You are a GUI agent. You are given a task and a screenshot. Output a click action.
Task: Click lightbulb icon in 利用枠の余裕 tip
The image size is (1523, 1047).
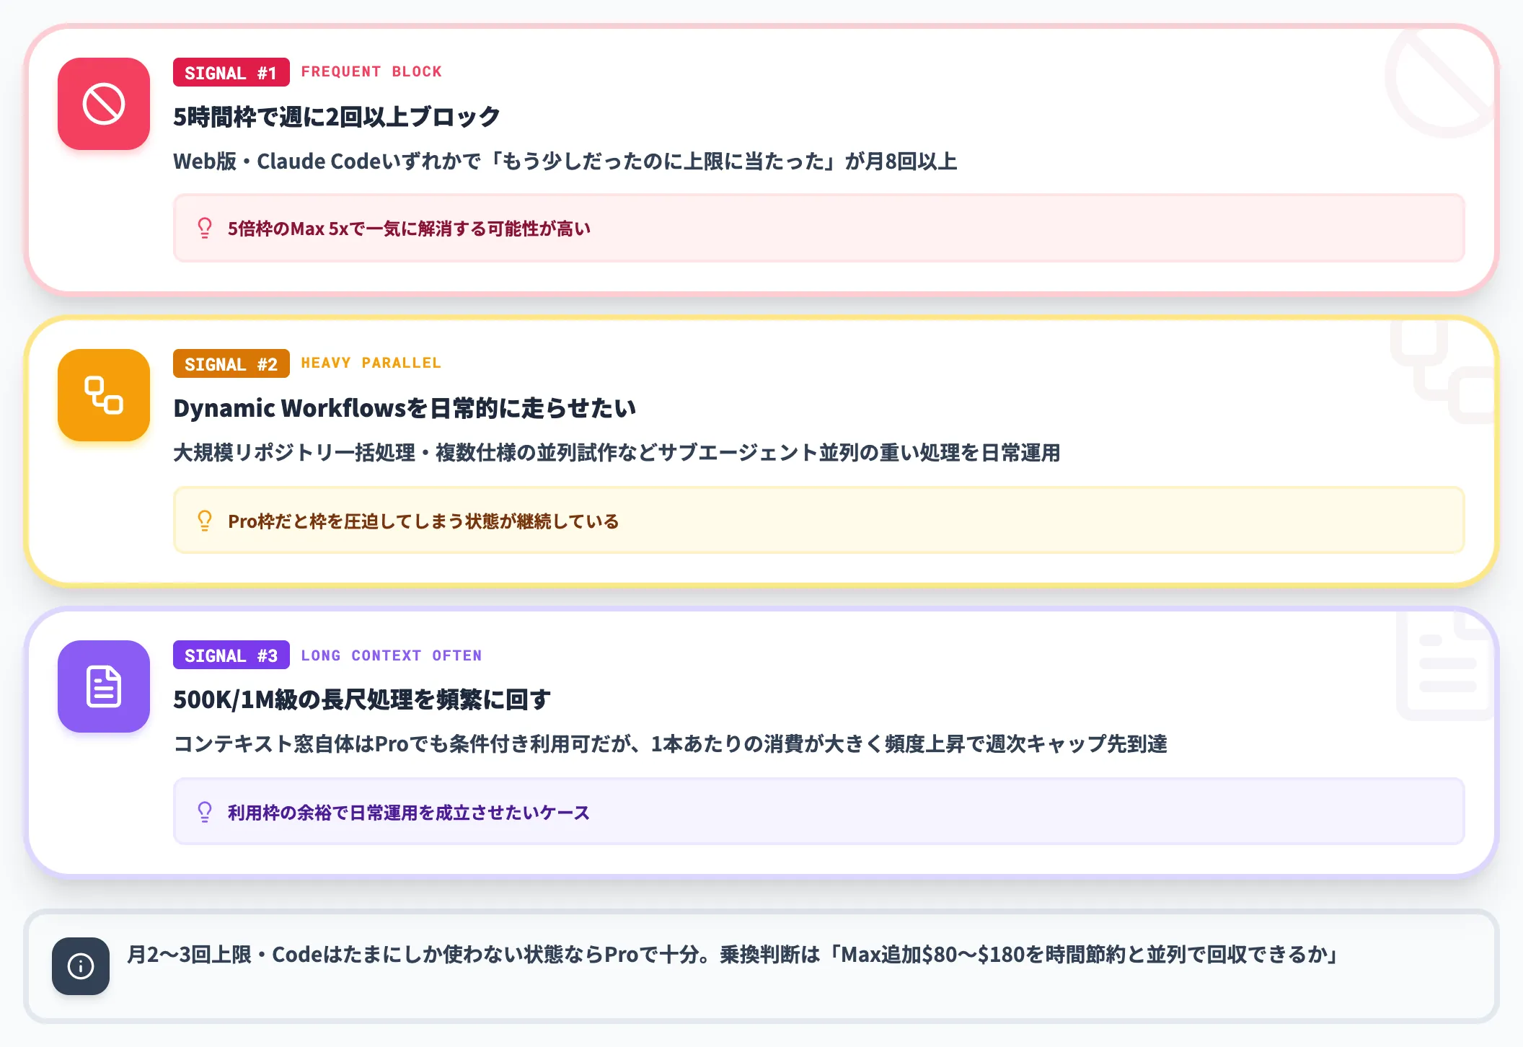[x=205, y=812]
